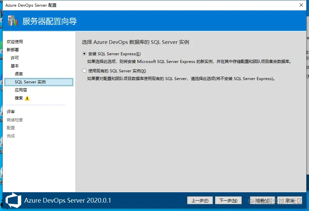
Task: Go to the 语言 language step
Action: pyautogui.click(x=19, y=74)
